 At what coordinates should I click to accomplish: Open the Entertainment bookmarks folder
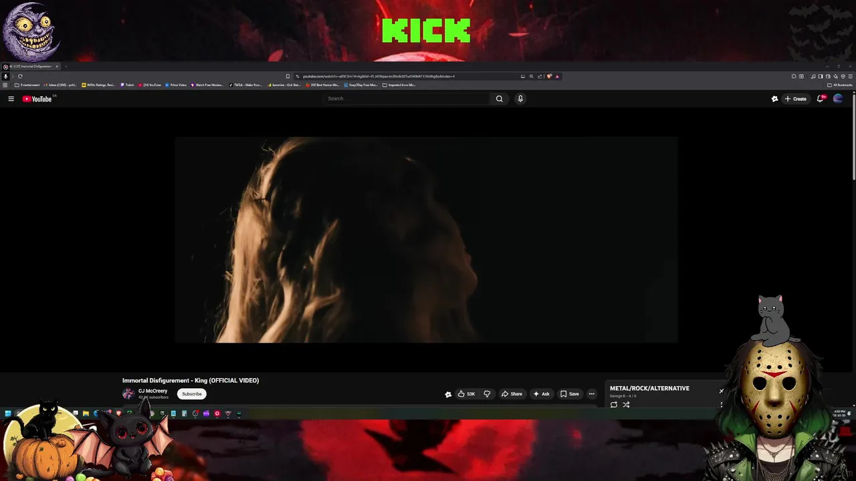pos(27,85)
